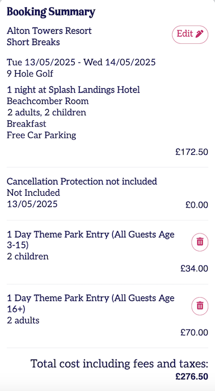Click the 2 adults, 2 children guest line

pyautogui.click(x=46, y=113)
